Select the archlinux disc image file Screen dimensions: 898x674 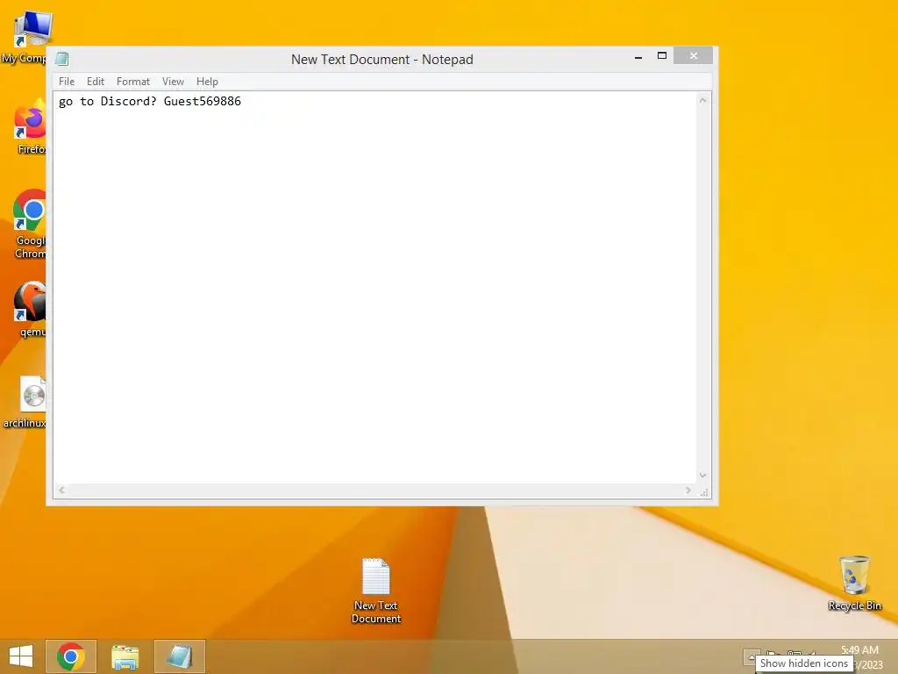tap(24, 402)
